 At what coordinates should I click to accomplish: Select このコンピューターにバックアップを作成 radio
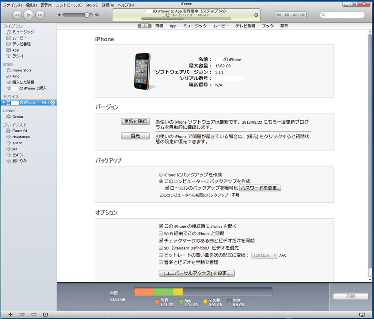(x=161, y=181)
